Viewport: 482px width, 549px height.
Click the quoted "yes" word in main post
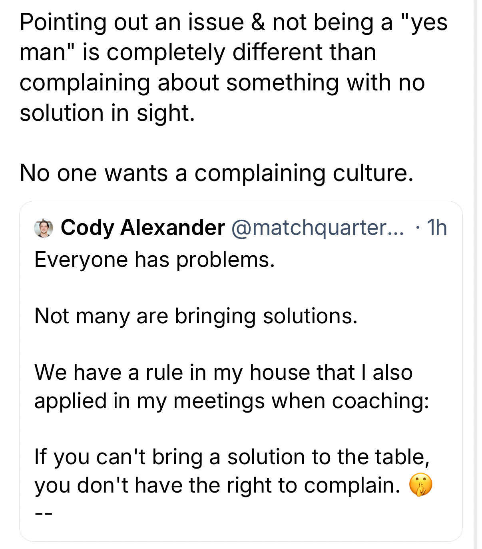point(424,22)
